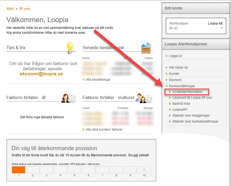231x186 pixels.
Task: Open Statistik över inloggningar
Action: pyautogui.click(x=191, y=116)
